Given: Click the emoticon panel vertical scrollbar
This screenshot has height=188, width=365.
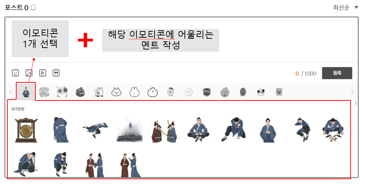Looking at the screenshot, I should [x=356, y=103].
